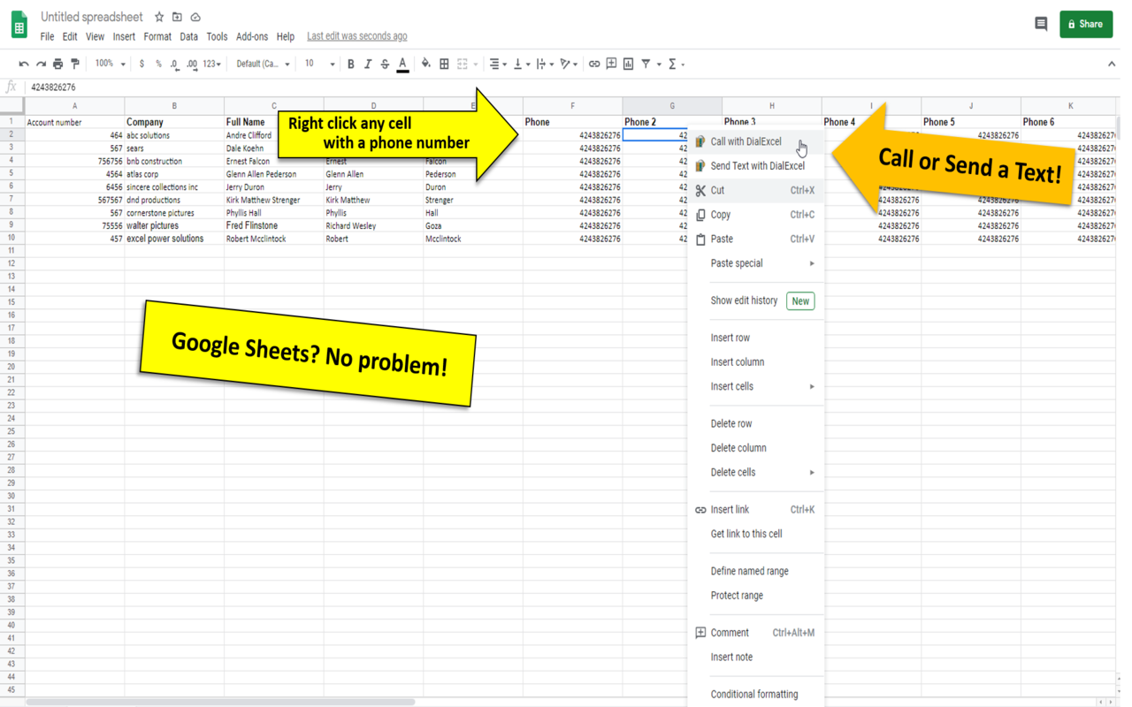Open the 123 number format dropdown
Viewport: 1132px width, 707px height.
(211, 64)
